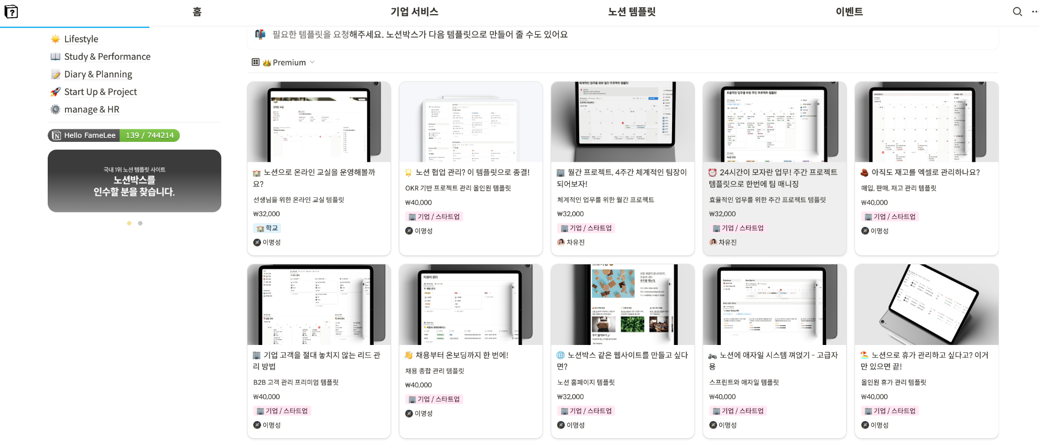1039x446 pixels.
Task: Click the beach umbrella icon on the 휴가 관리 card
Action: pyautogui.click(x=864, y=355)
